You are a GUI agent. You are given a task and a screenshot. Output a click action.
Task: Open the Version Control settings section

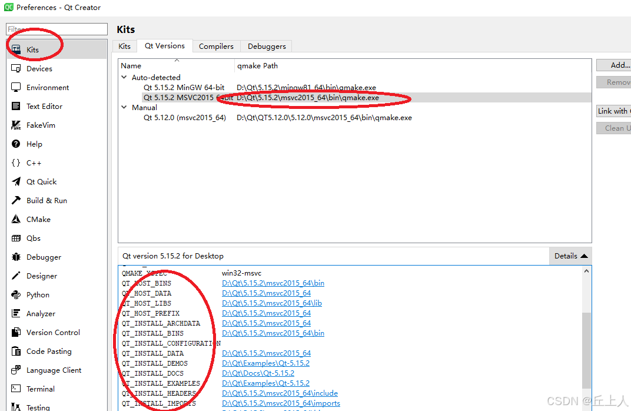click(53, 332)
